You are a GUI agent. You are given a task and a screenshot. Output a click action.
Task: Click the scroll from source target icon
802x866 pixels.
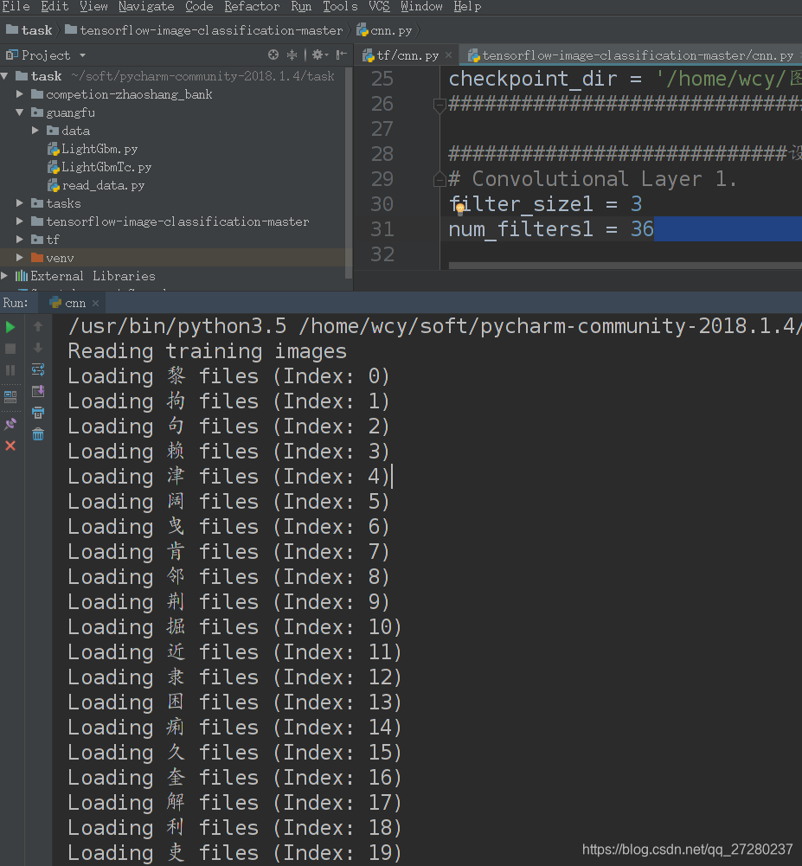273,55
